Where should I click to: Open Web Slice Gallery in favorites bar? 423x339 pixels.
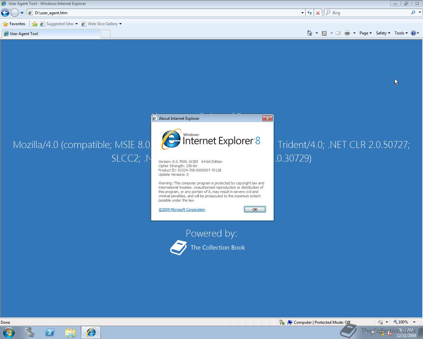(101, 24)
